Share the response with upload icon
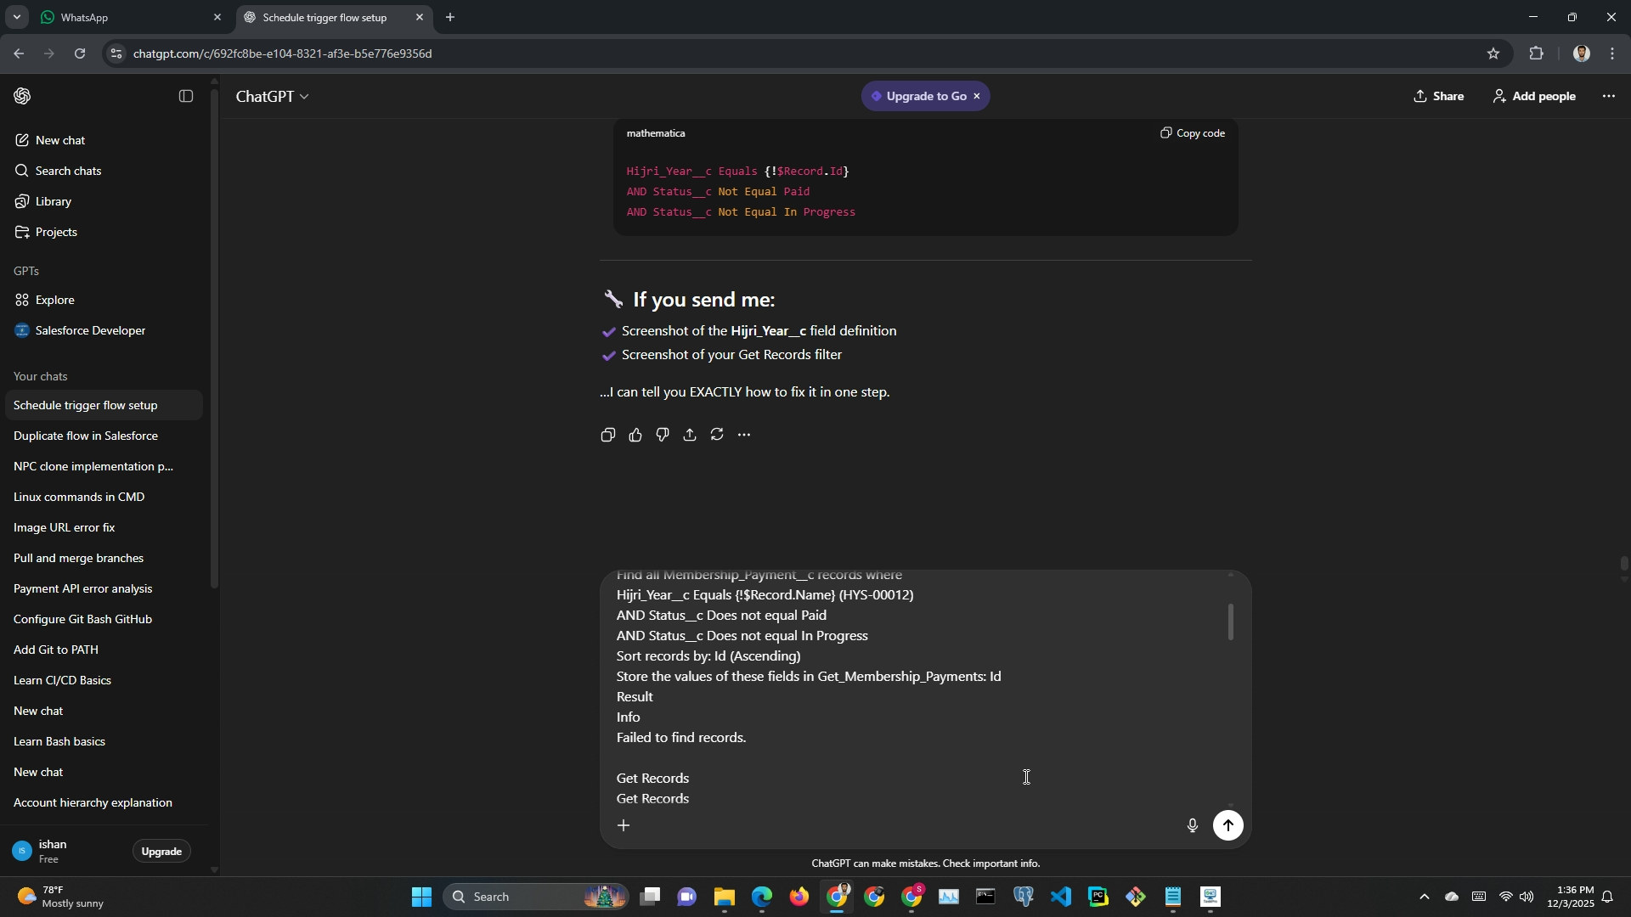Viewport: 1631px width, 917px height. (690, 436)
